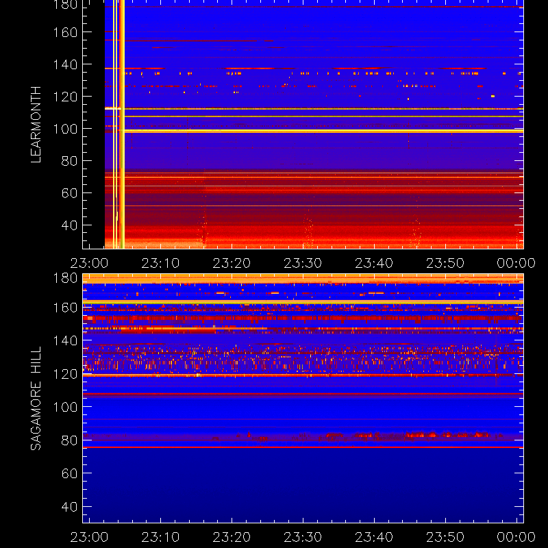Select the 140 tick label on Learmonth axis
548x548 pixels.
coord(65,64)
